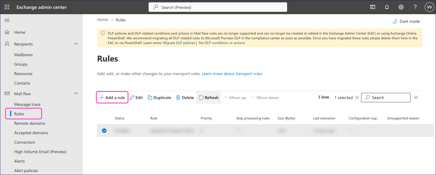The width and height of the screenshot is (436, 175).
Task: Open the Help question mark
Action: click(x=415, y=7)
